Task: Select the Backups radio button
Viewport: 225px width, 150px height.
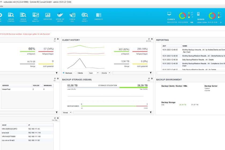Action: (63, 73)
